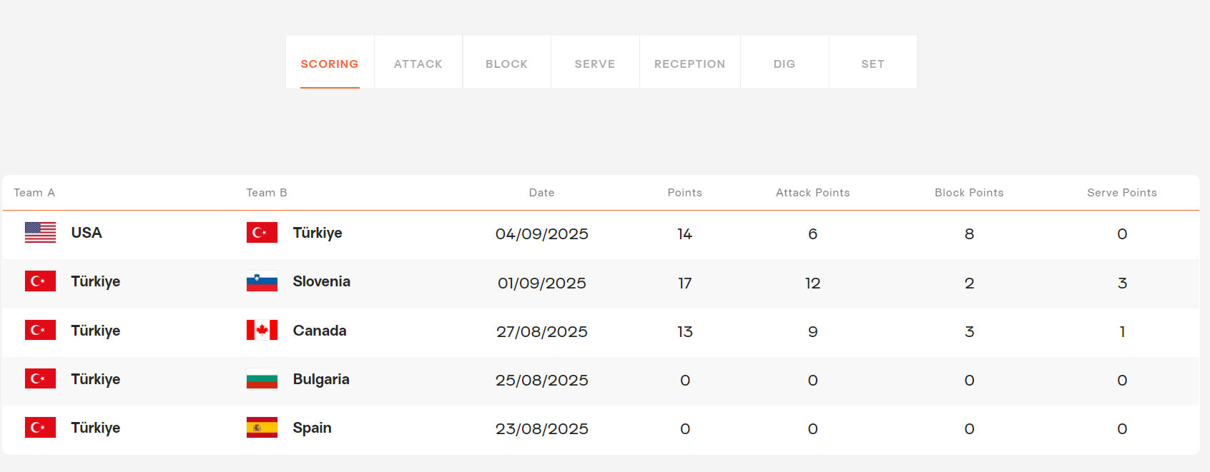The width and height of the screenshot is (1210, 472).
Task: Click Türkiye flag in the USA match row
Action: (x=262, y=233)
